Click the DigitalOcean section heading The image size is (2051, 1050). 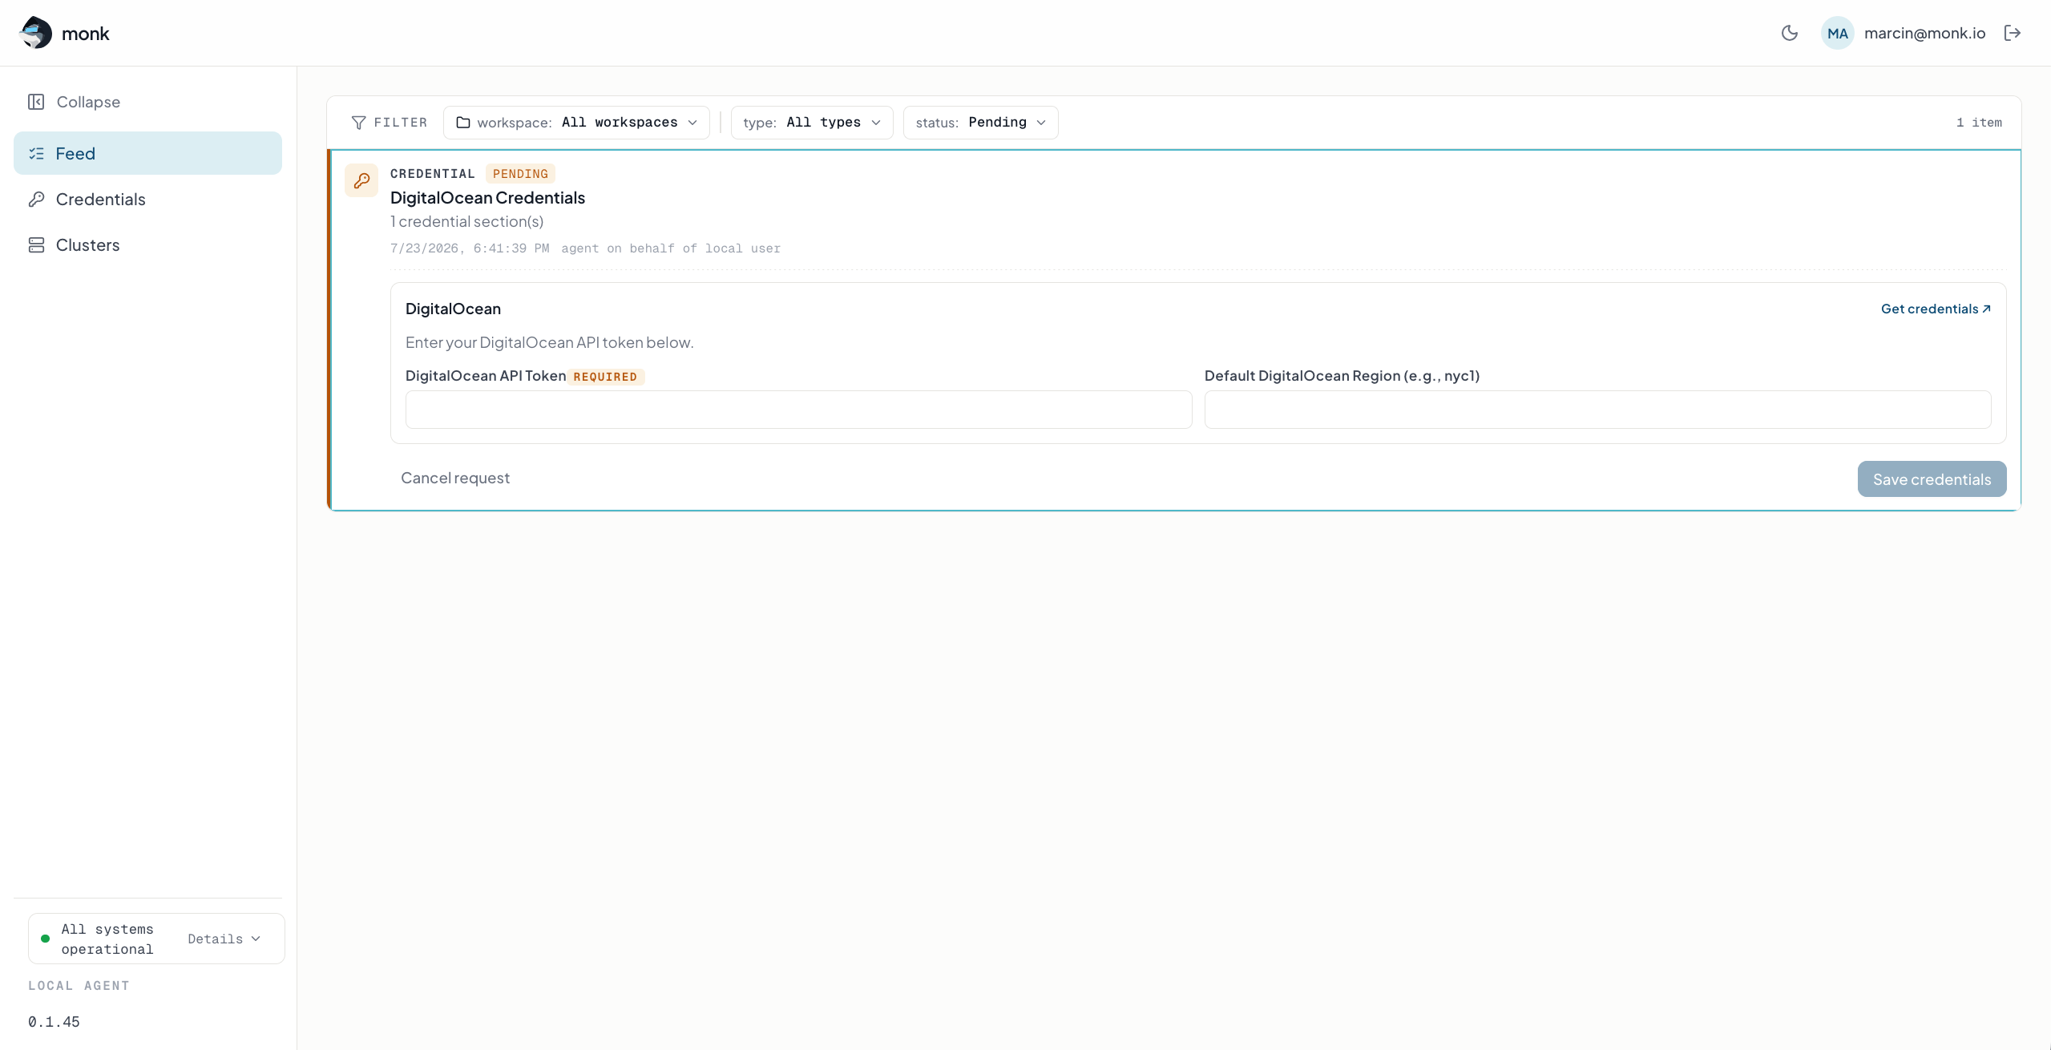453,309
